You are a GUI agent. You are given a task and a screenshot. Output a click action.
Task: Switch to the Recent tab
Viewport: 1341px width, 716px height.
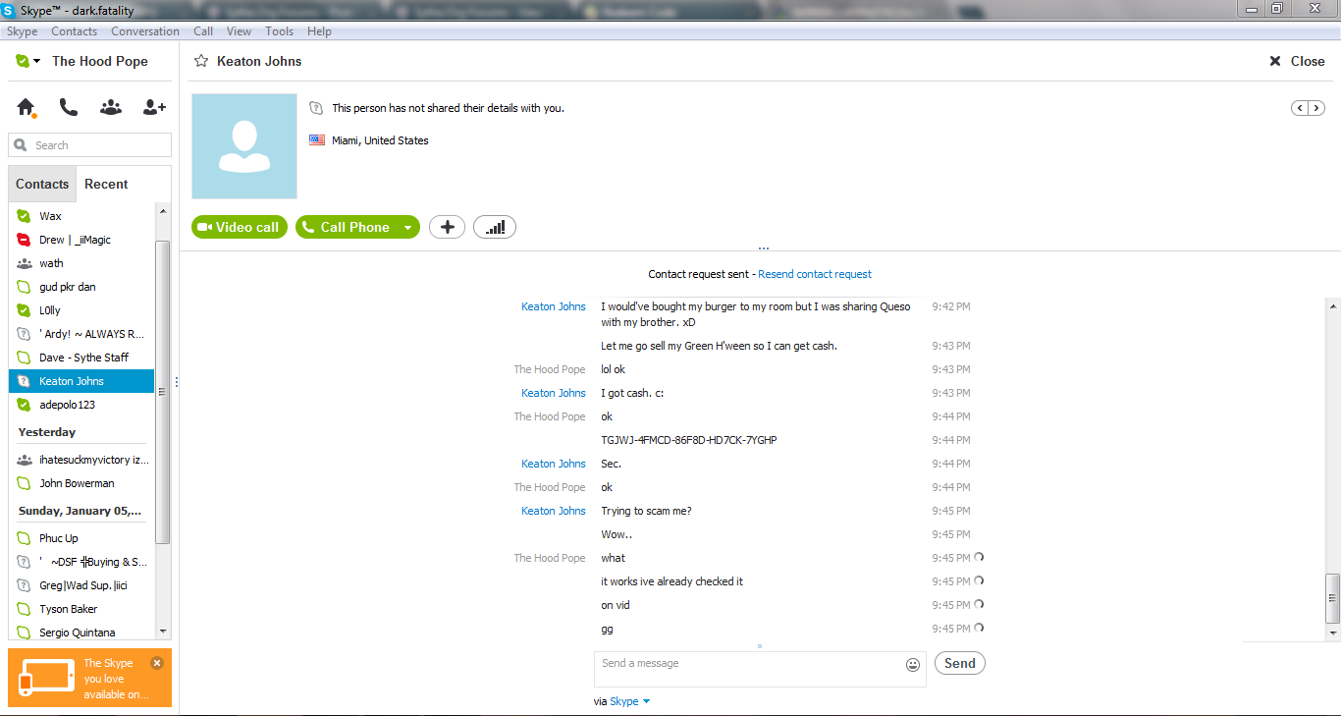(x=106, y=184)
